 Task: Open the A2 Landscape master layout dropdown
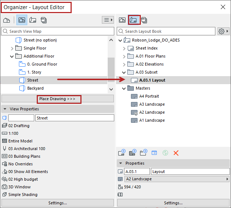[177, 179]
